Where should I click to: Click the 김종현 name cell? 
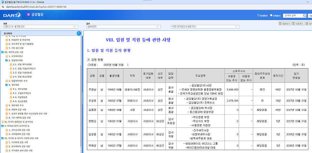[92, 110]
